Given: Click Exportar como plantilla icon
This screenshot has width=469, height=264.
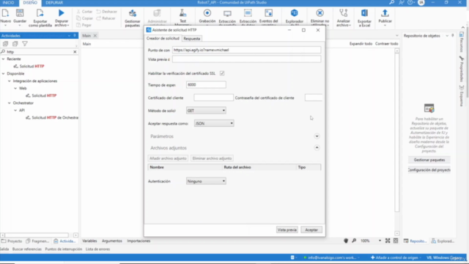Looking at the screenshot, I should 40,14.
